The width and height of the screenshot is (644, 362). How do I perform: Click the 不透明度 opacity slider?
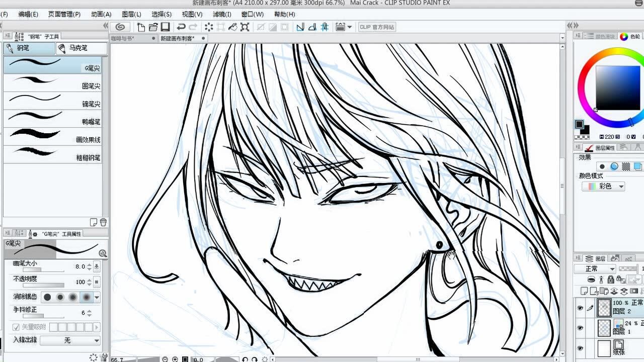(43, 286)
